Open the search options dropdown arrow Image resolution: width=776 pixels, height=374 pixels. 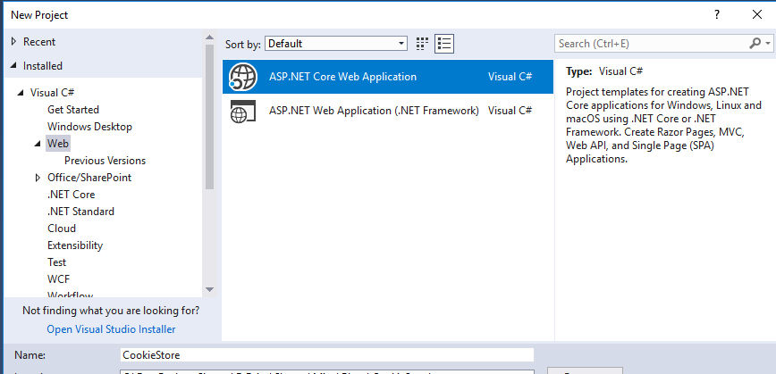768,44
